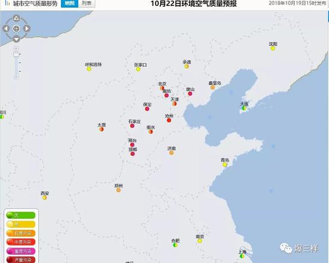Click the 城市空气质量形势 header title
The width and height of the screenshot is (329, 263).
pyautogui.click(x=35, y=4)
